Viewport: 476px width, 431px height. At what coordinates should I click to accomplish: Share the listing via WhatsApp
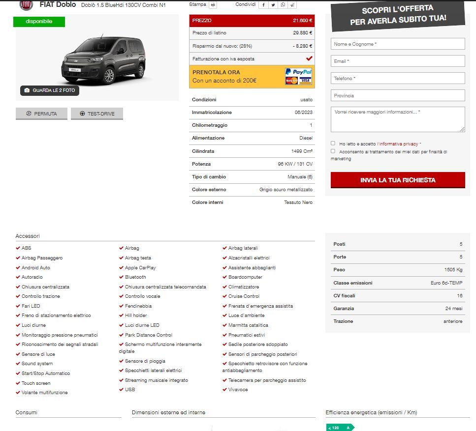coord(283,4)
